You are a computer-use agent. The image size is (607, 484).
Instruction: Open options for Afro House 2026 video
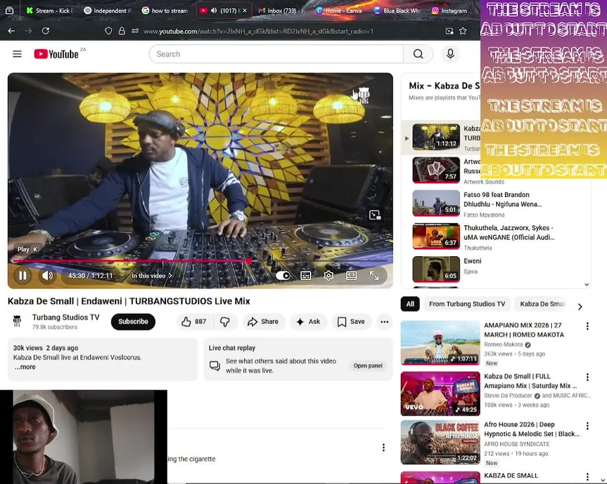tap(588, 426)
